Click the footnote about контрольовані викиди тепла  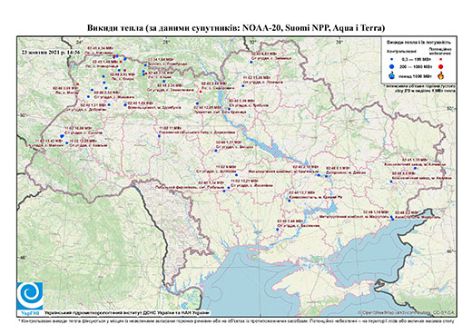[x=236, y=320]
